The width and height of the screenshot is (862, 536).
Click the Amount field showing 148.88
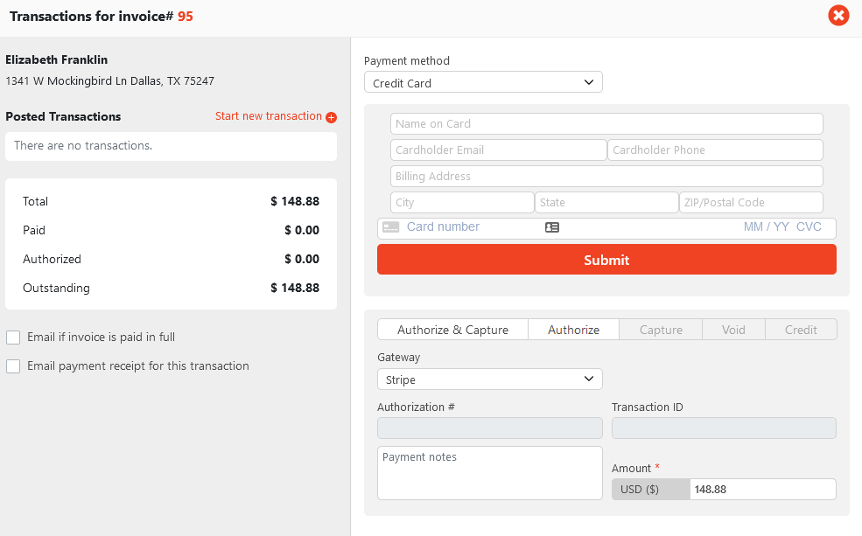tap(762, 490)
